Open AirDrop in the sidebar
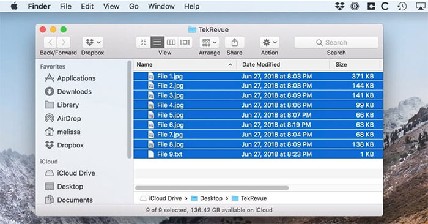This screenshot has width=428, height=224. point(63,118)
